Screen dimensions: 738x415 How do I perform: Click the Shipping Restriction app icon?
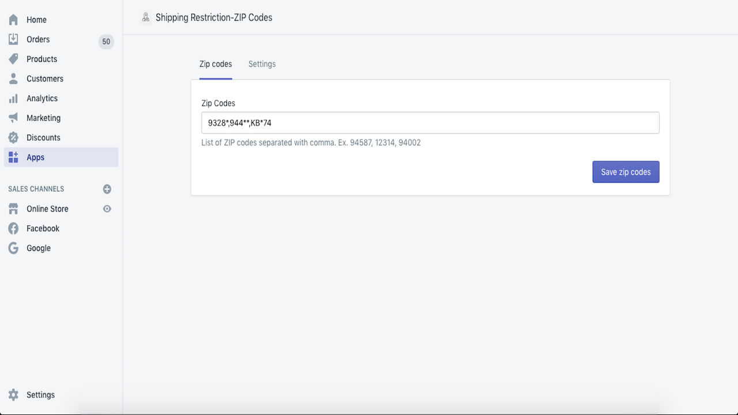145,18
